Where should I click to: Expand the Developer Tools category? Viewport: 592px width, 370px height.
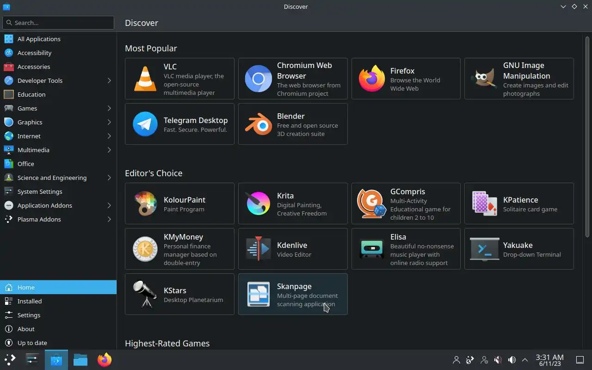(109, 80)
